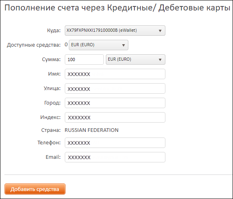This screenshot has width=233, height=199.
Task: Click the Добавить средства button
Action: (x=35, y=189)
